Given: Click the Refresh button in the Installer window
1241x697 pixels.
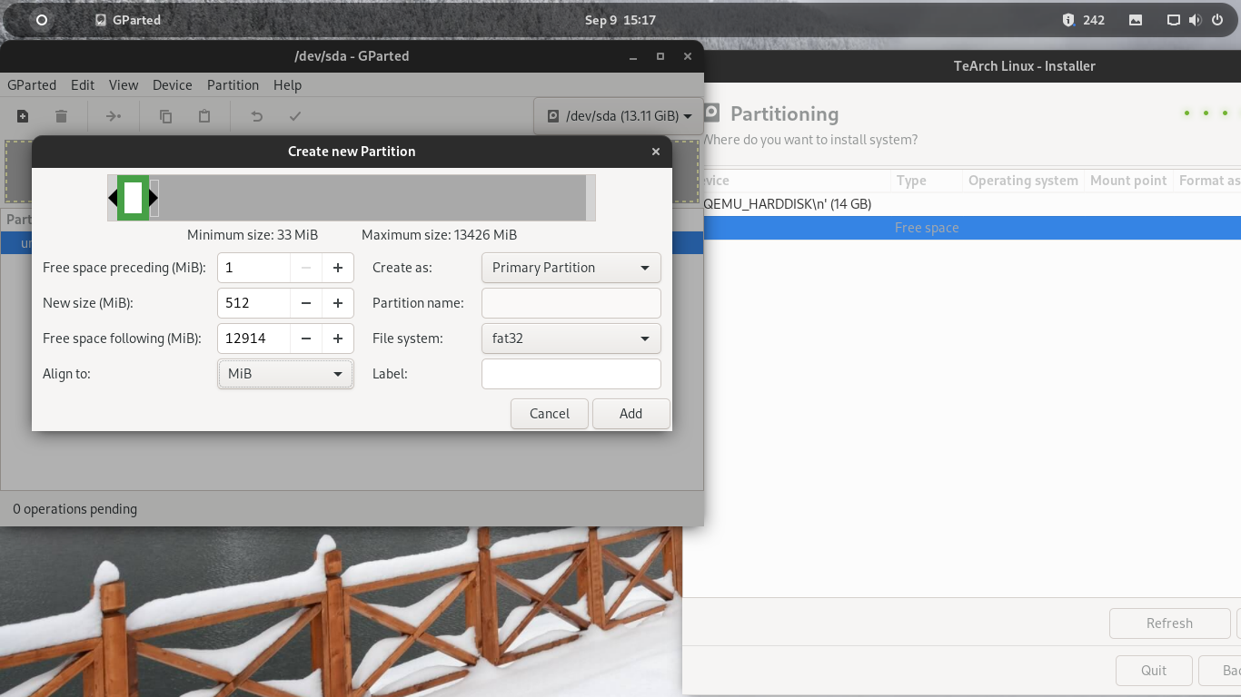Looking at the screenshot, I should (1169, 623).
